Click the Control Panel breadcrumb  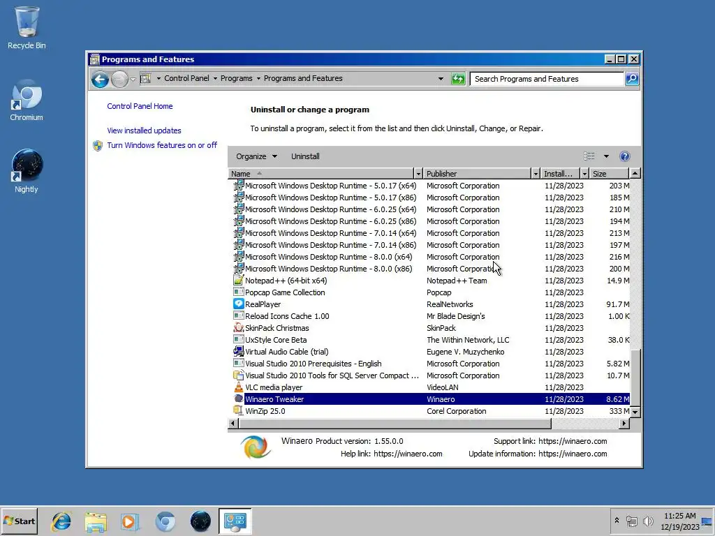pyautogui.click(x=186, y=78)
